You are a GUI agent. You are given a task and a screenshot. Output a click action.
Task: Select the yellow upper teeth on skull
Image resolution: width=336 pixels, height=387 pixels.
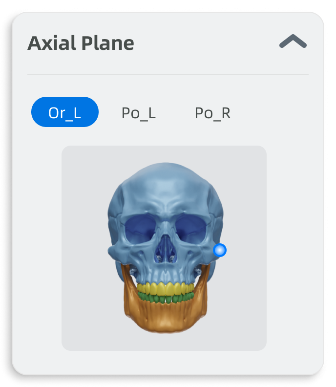166,288
